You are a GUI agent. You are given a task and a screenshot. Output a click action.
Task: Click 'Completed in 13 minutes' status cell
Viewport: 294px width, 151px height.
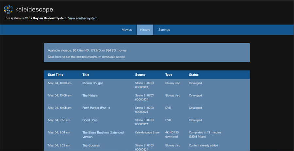205,135
